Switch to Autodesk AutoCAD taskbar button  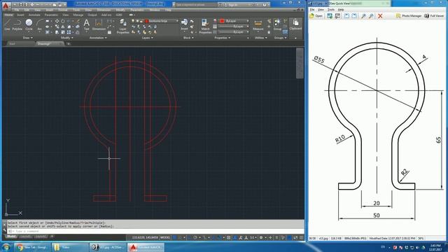(x=146, y=247)
